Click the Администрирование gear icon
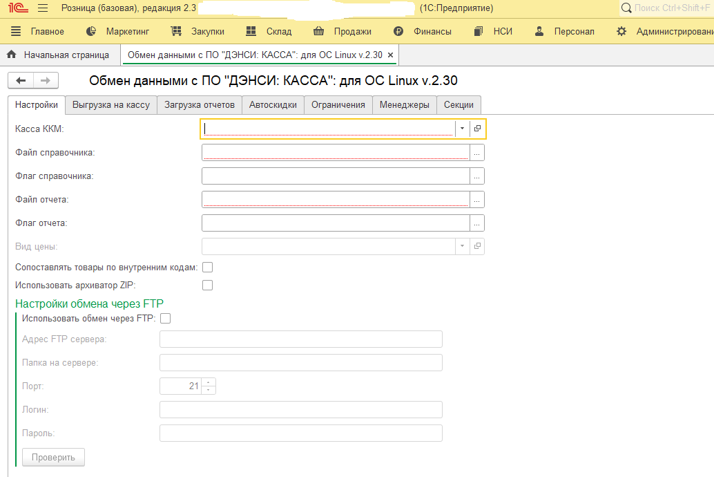 [621, 31]
